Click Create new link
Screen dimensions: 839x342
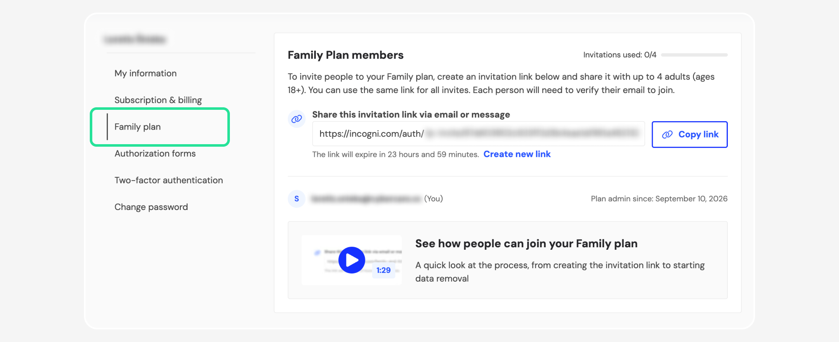tap(517, 154)
